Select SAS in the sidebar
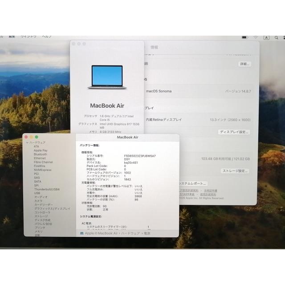 [37, 178]
